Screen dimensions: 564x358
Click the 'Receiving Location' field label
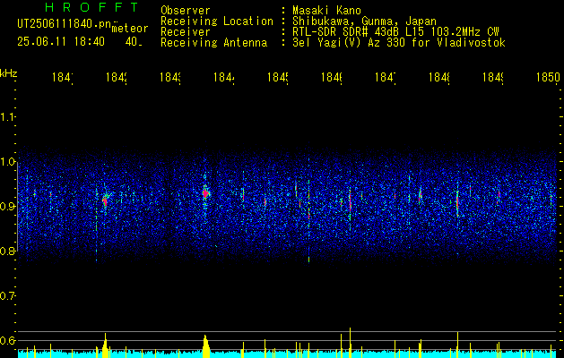[x=217, y=21]
